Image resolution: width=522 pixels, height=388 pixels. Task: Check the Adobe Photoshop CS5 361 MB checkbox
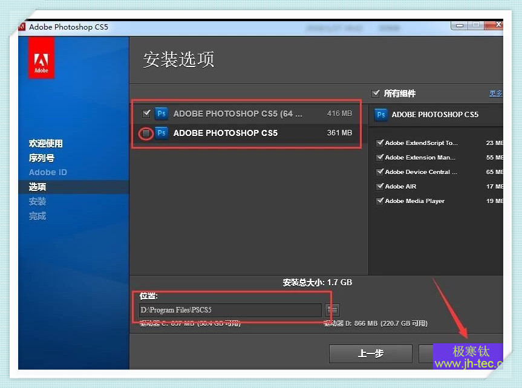click(146, 134)
